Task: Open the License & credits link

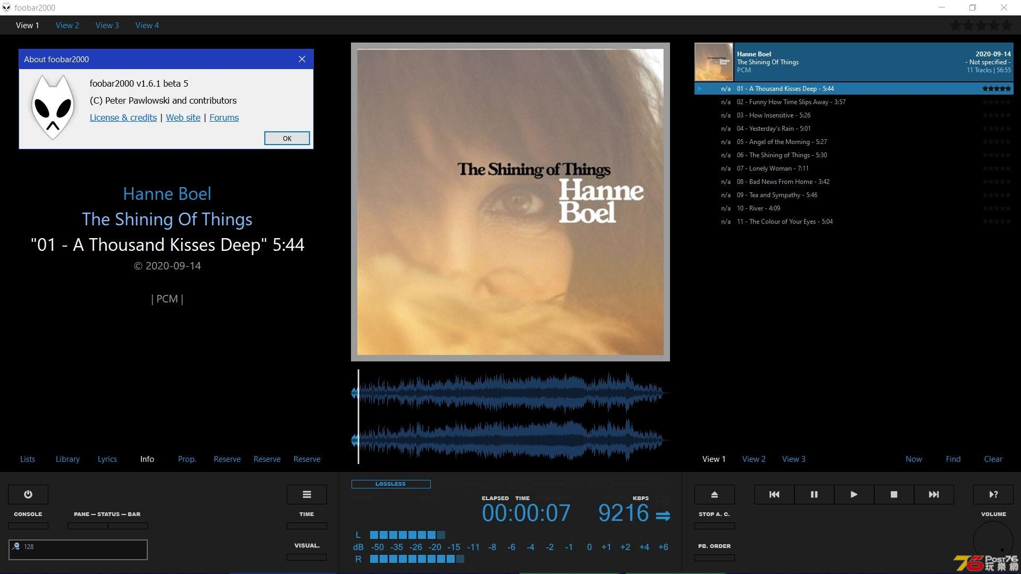Action: tap(123, 117)
